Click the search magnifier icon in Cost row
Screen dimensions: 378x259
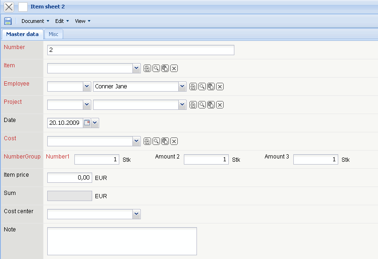click(156, 141)
